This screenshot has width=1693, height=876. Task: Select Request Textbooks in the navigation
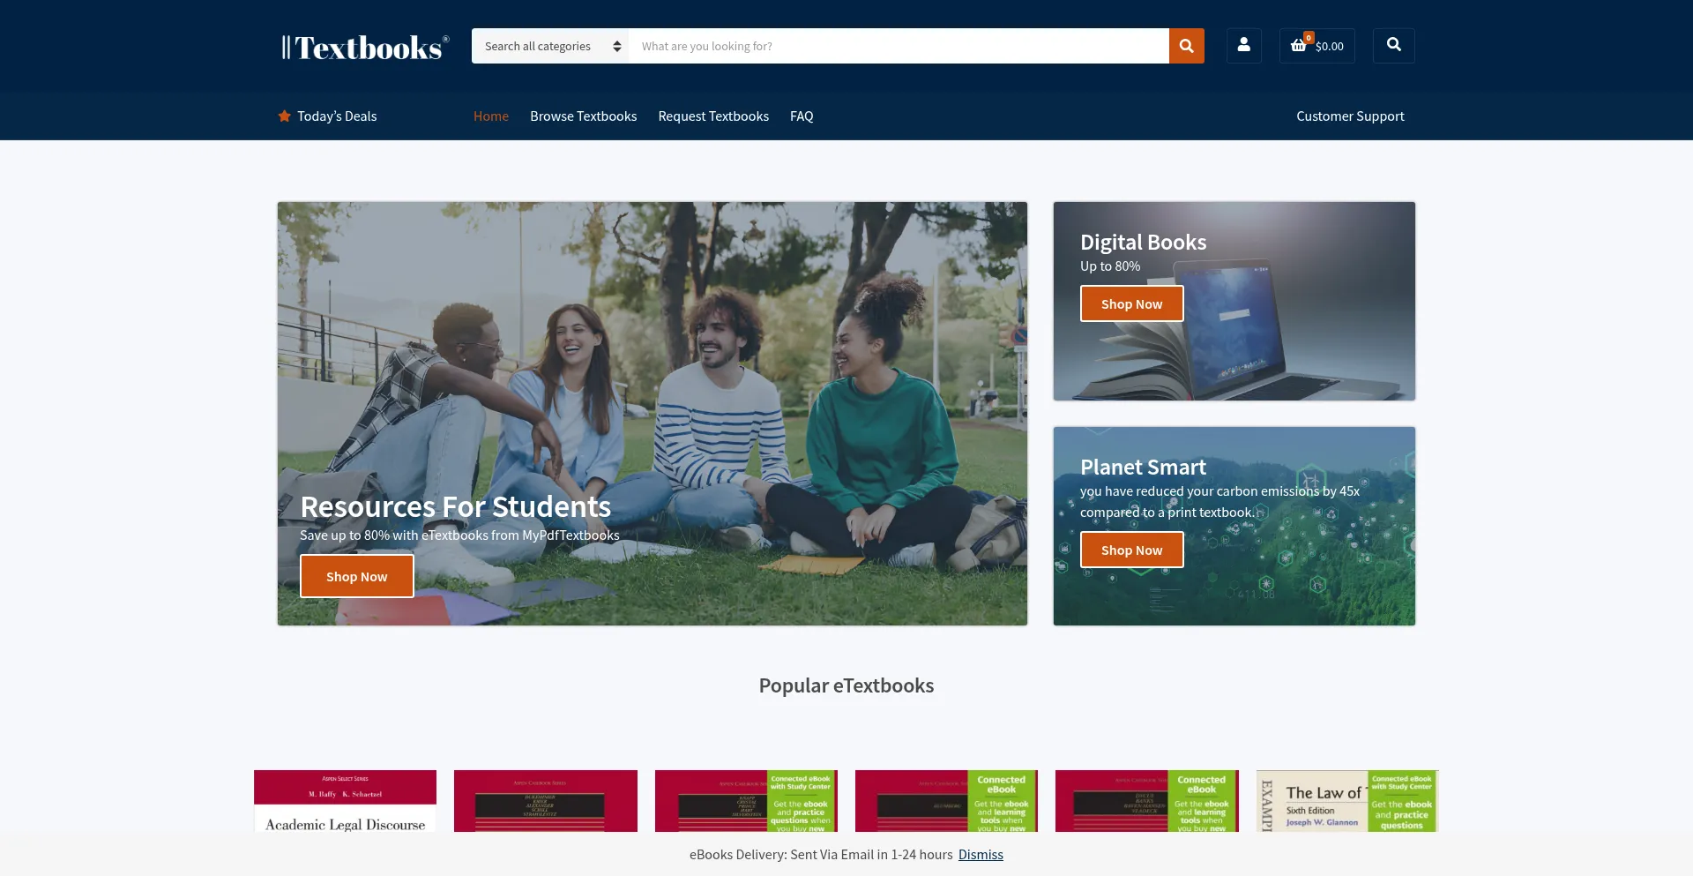tap(713, 116)
